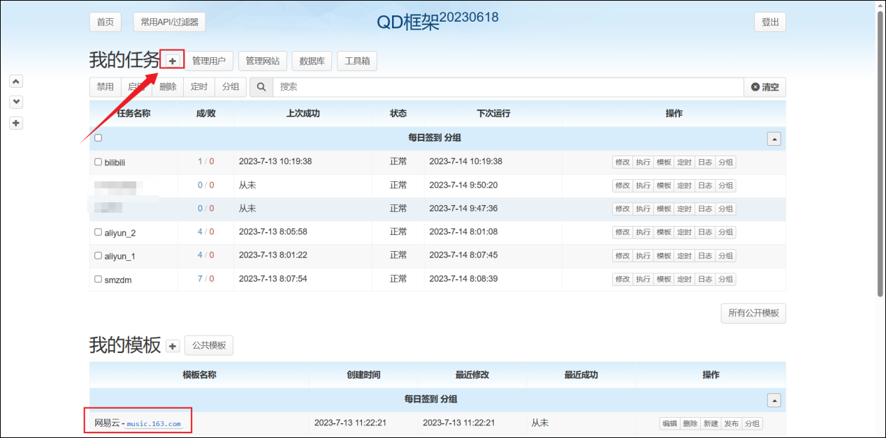Image resolution: width=886 pixels, height=438 pixels.
Task: Click the plus icon on left sidebar
Action: (x=17, y=123)
